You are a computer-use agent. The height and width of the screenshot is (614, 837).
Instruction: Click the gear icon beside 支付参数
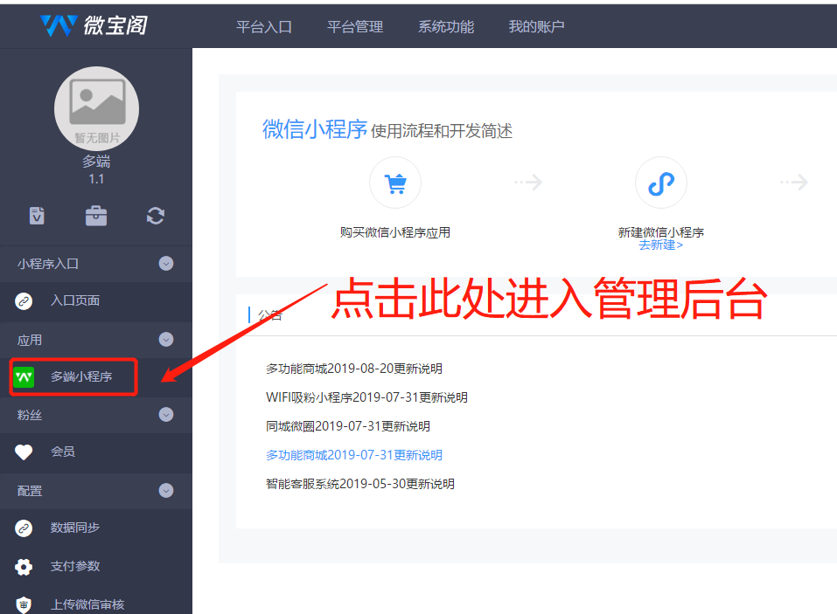click(24, 567)
